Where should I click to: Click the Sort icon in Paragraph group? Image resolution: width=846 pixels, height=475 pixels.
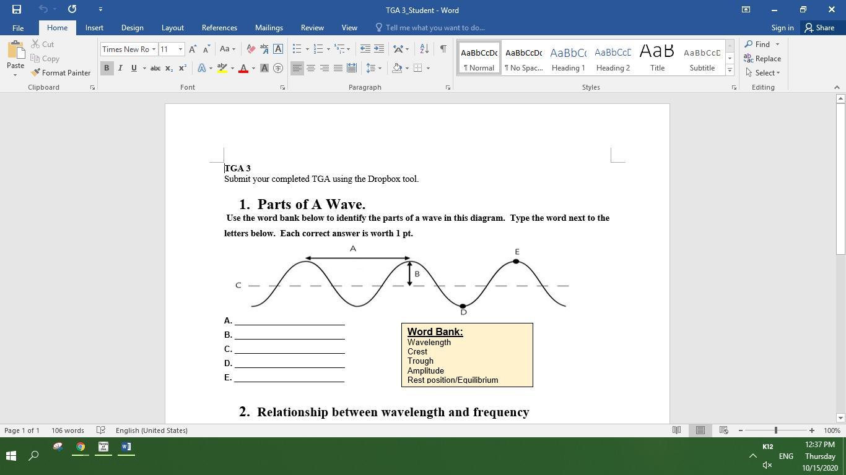[x=424, y=49]
